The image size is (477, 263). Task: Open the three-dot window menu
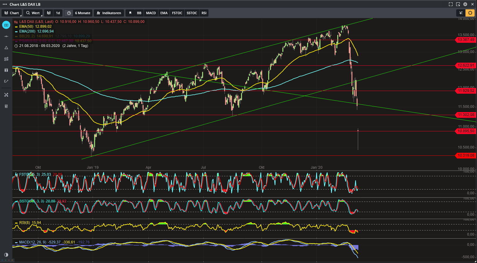tap(5, 4)
